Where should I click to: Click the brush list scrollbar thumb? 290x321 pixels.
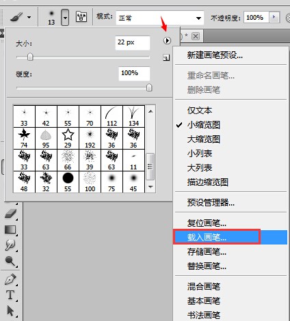(x=150, y=167)
